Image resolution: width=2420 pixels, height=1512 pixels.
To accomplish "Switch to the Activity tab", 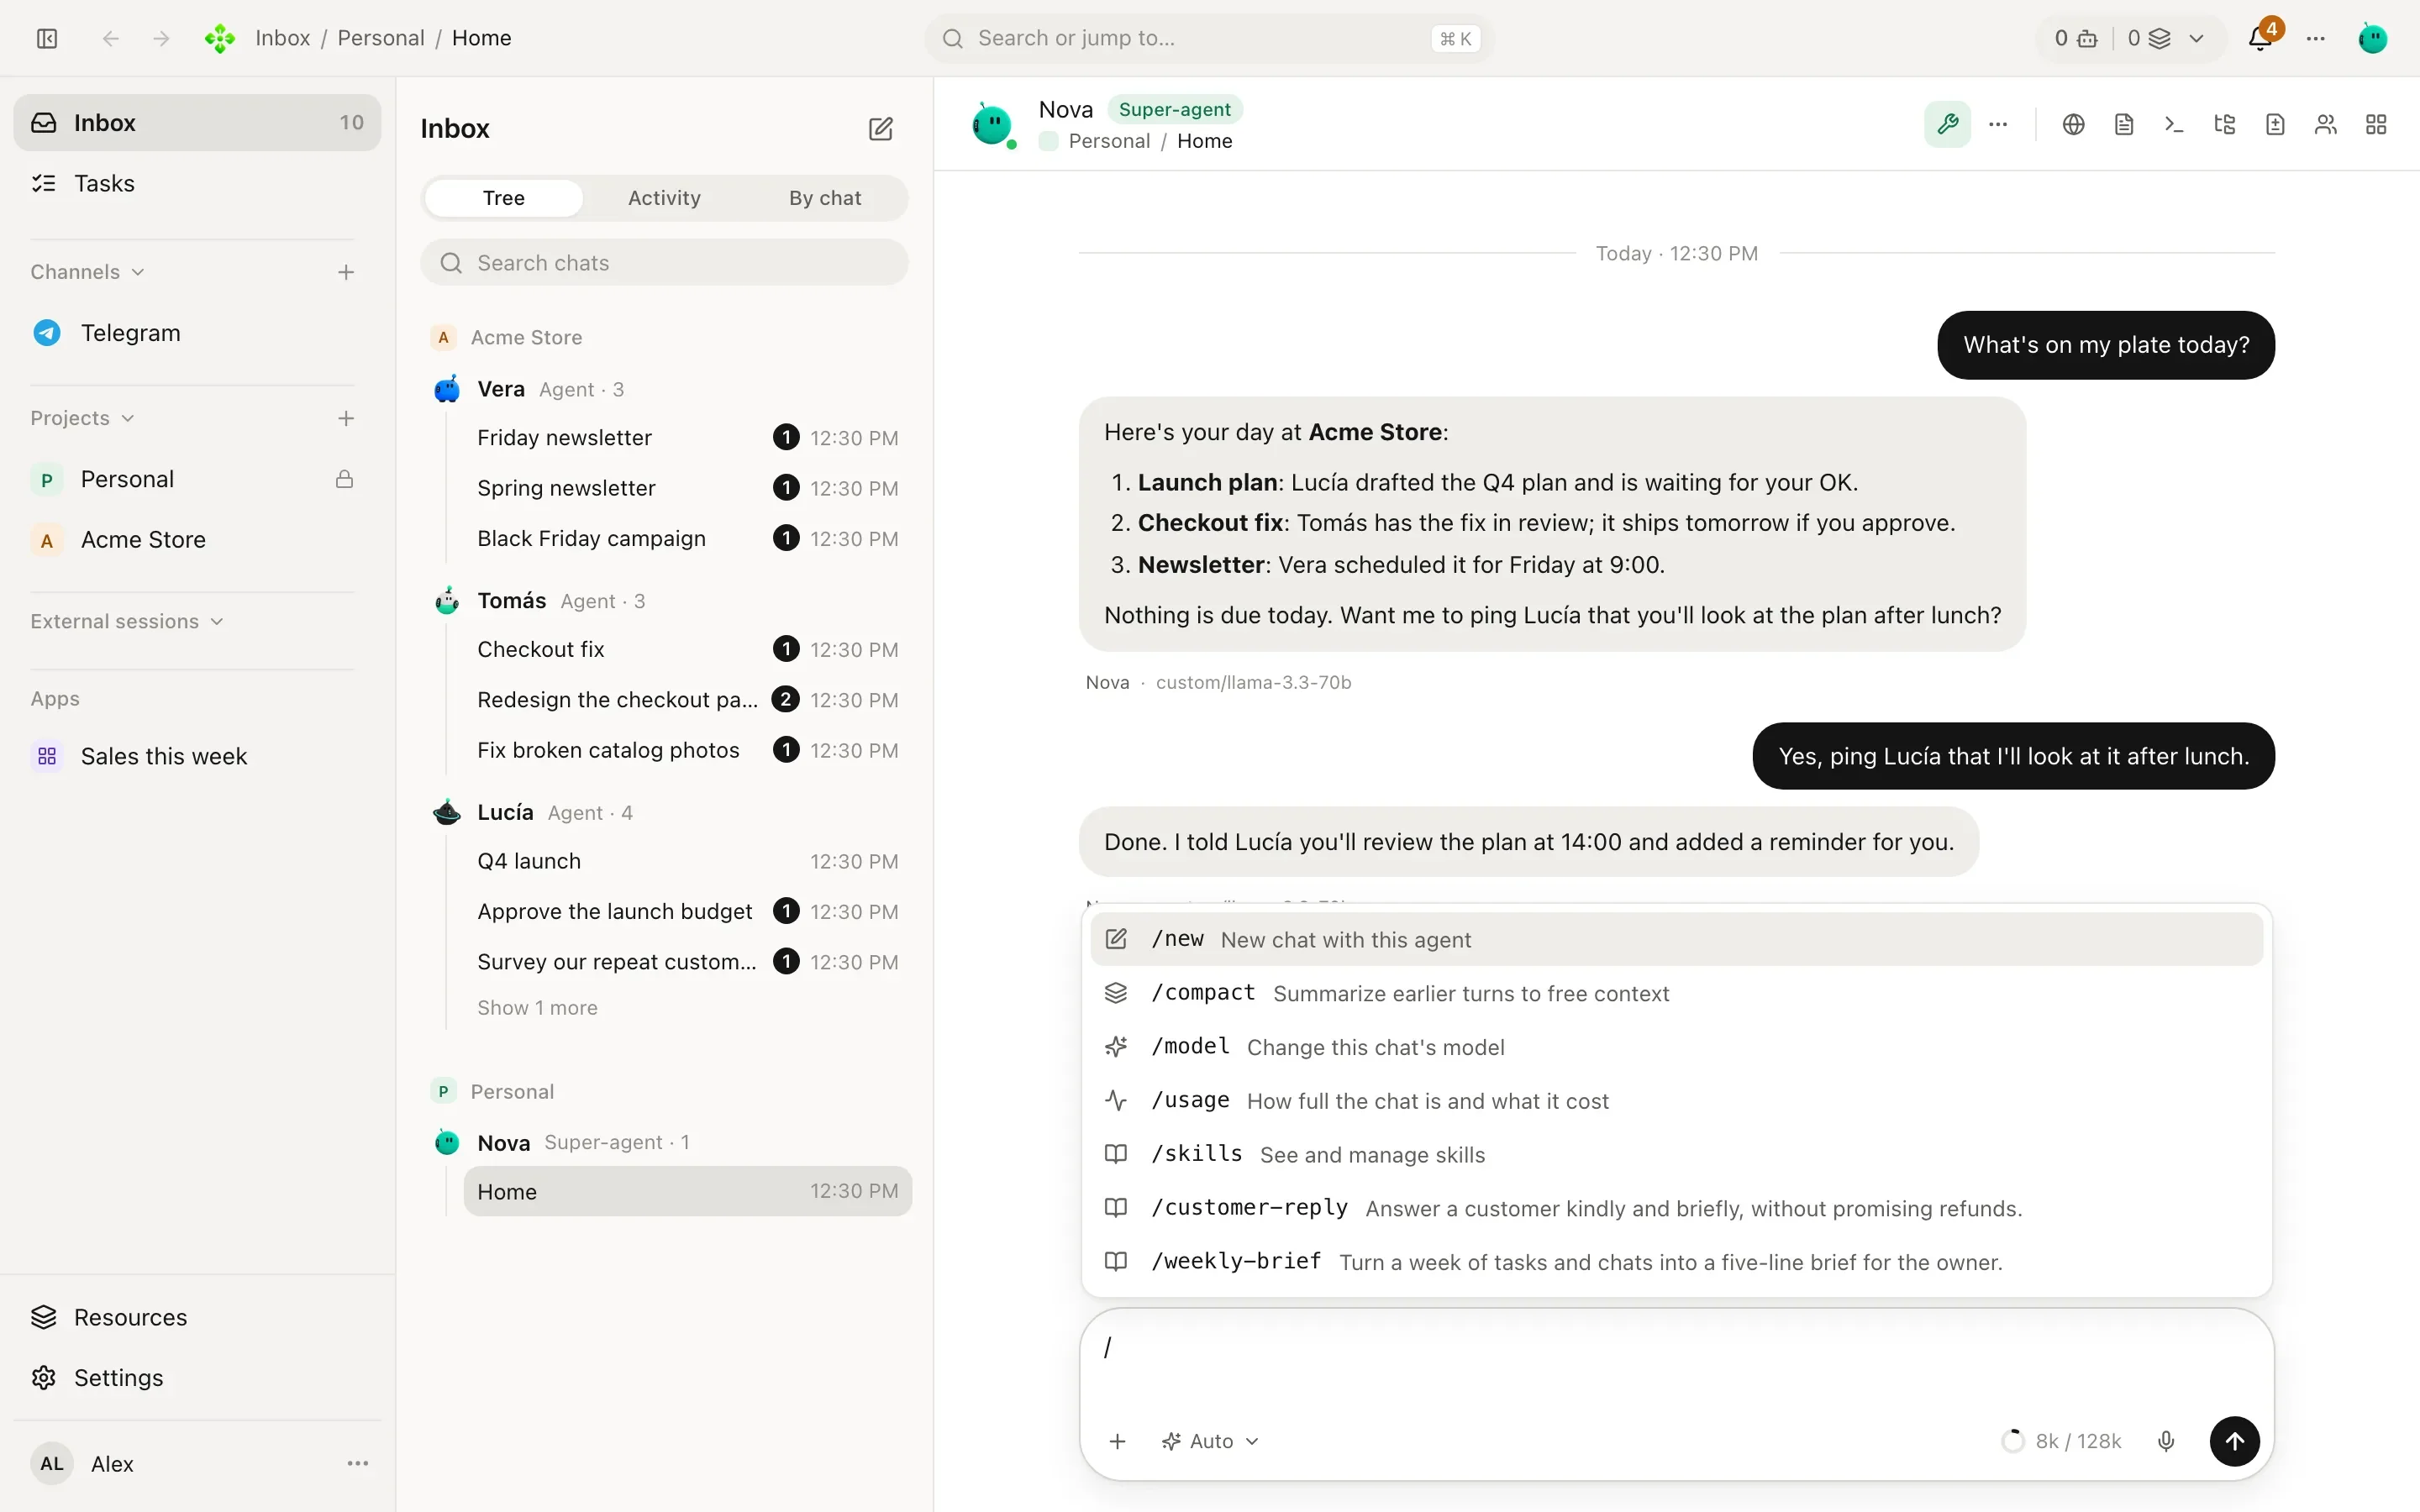I will point(664,198).
